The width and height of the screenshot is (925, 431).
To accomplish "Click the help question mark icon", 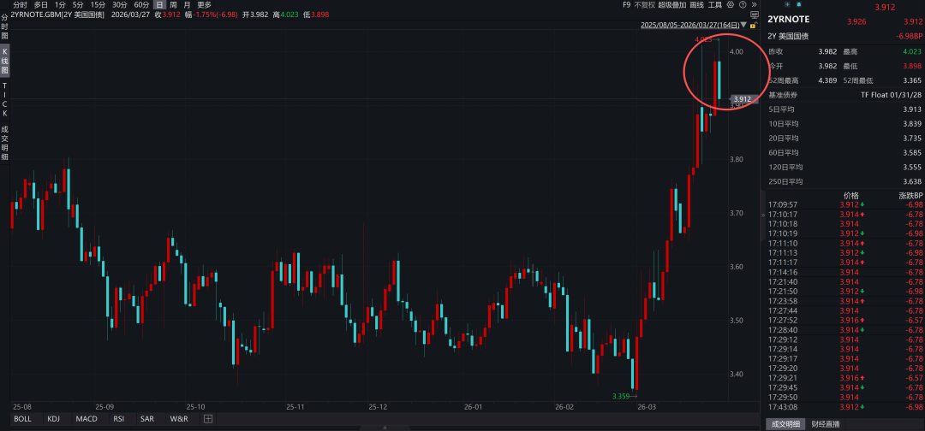I will tap(741, 4).
